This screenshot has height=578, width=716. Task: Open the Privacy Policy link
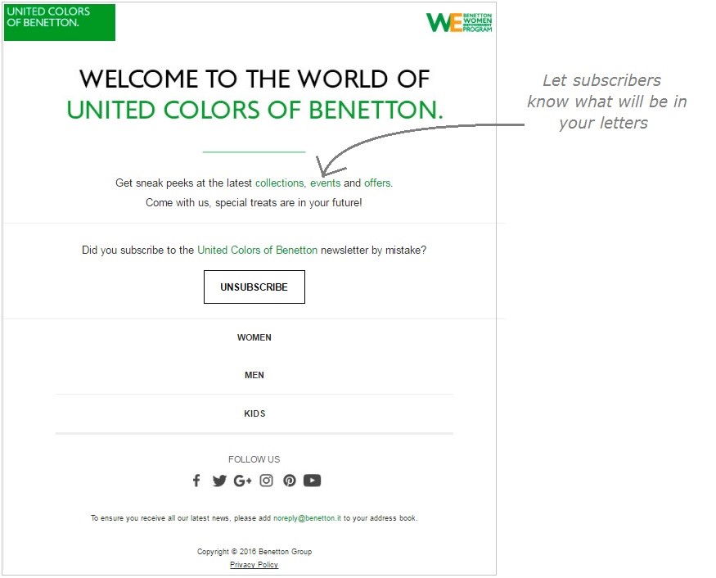[x=254, y=565]
